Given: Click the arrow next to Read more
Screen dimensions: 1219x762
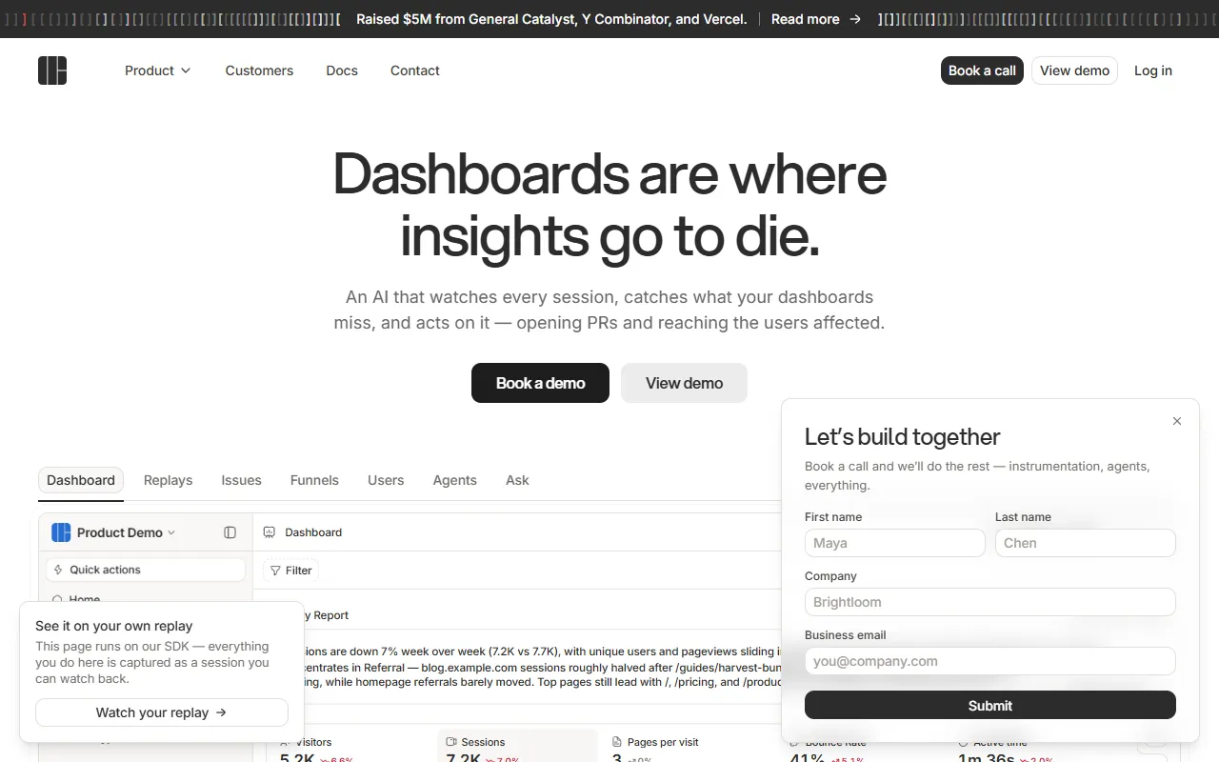Looking at the screenshot, I should [x=854, y=19].
